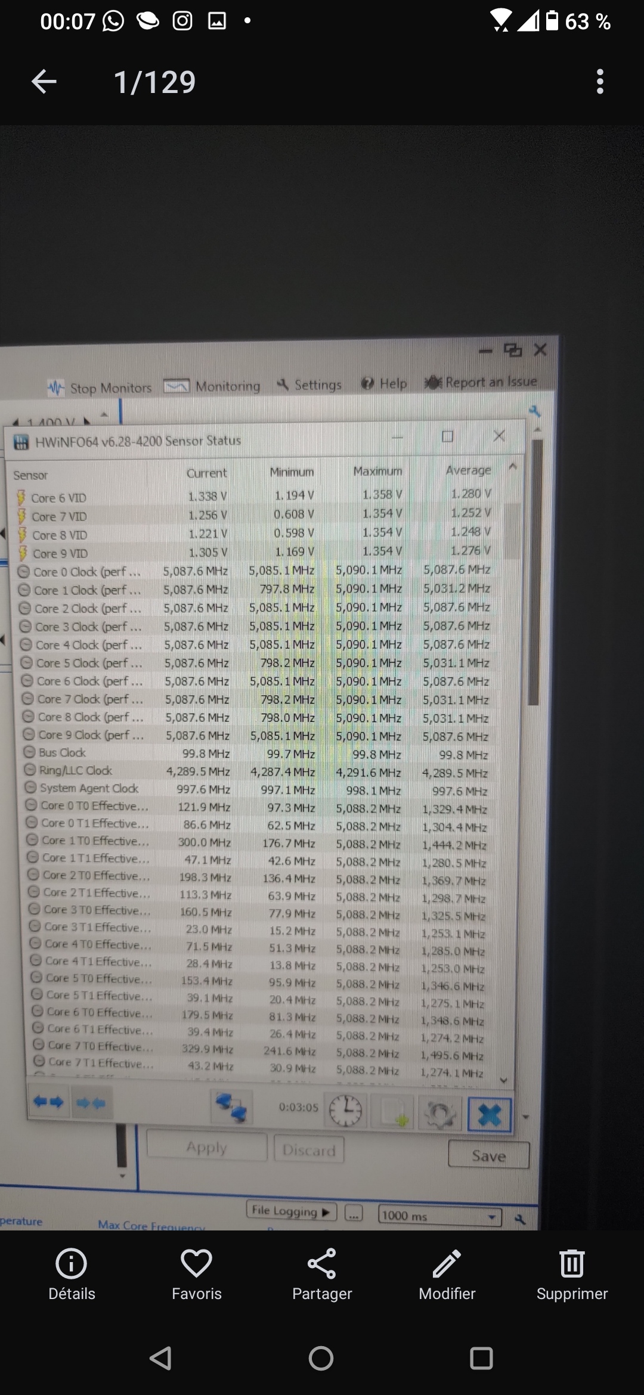Click Current column header

[x=206, y=473]
